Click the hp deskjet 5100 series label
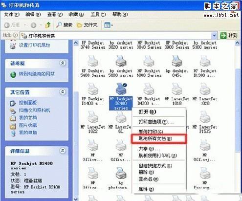Viewport: 242px width, 201px height. click(x=205, y=45)
